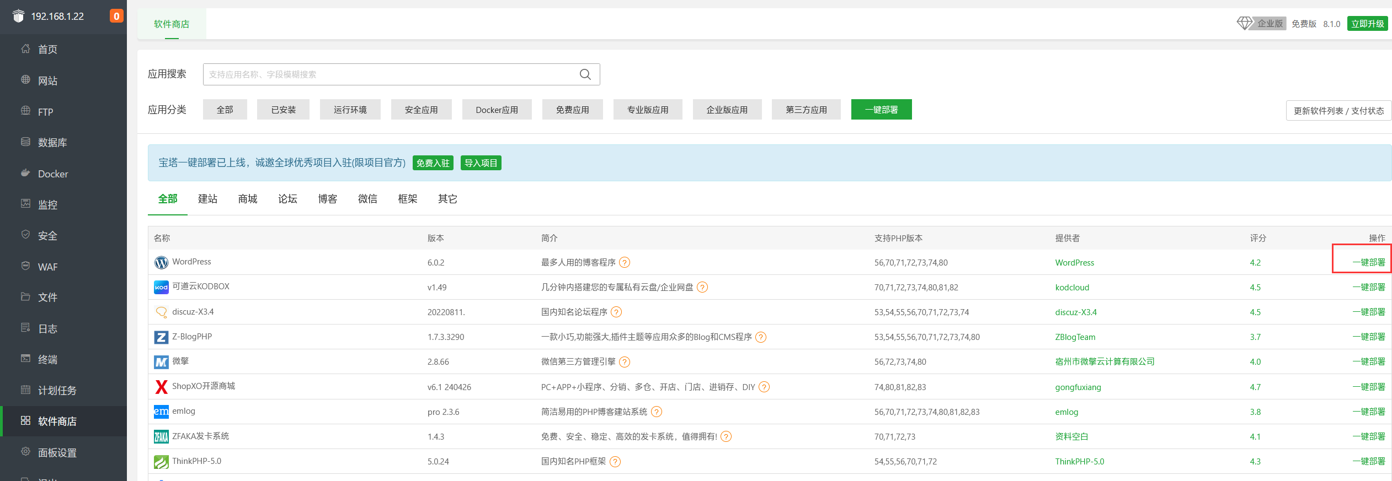This screenshot has height=481, width=1392.
Task: Open the kodcloud provider link
Action: (x=1072, y=287)
